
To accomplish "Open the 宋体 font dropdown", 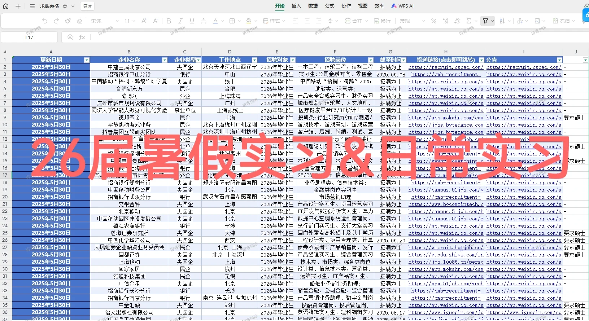I will click(x=105, y=21).
